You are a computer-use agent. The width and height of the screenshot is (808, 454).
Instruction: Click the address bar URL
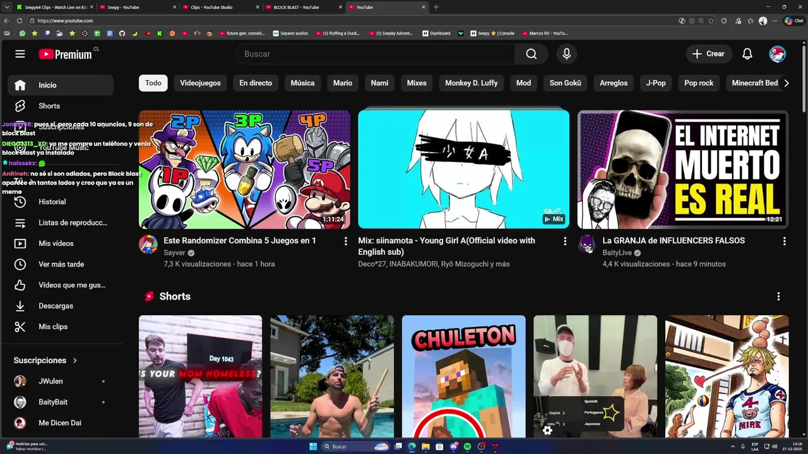tap(65, 21)
